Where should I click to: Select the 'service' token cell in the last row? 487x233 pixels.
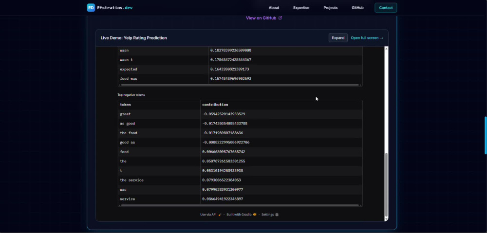point(159,199)
